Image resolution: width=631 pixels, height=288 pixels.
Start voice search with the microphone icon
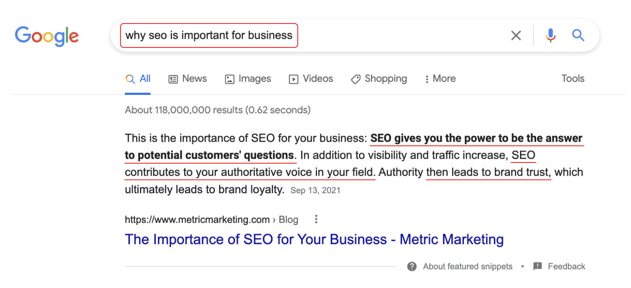[551, 35]
